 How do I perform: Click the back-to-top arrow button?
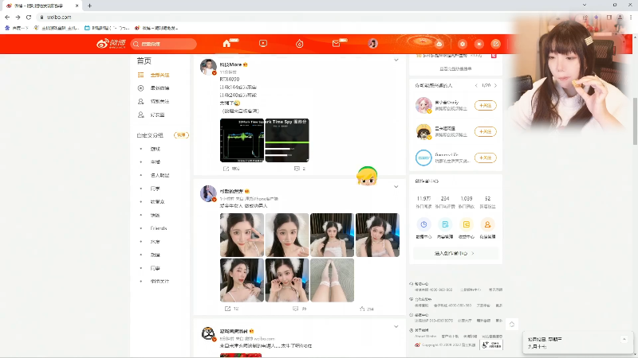point(512,324)
